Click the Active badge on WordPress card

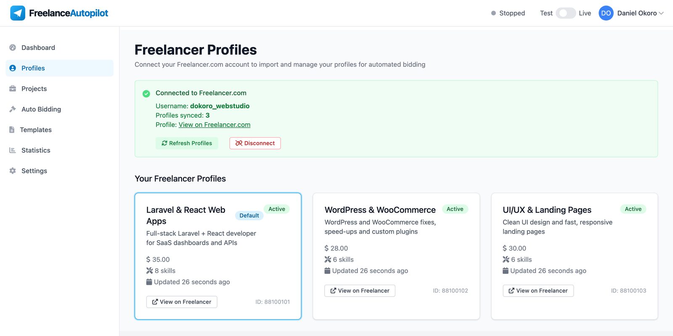455,209
